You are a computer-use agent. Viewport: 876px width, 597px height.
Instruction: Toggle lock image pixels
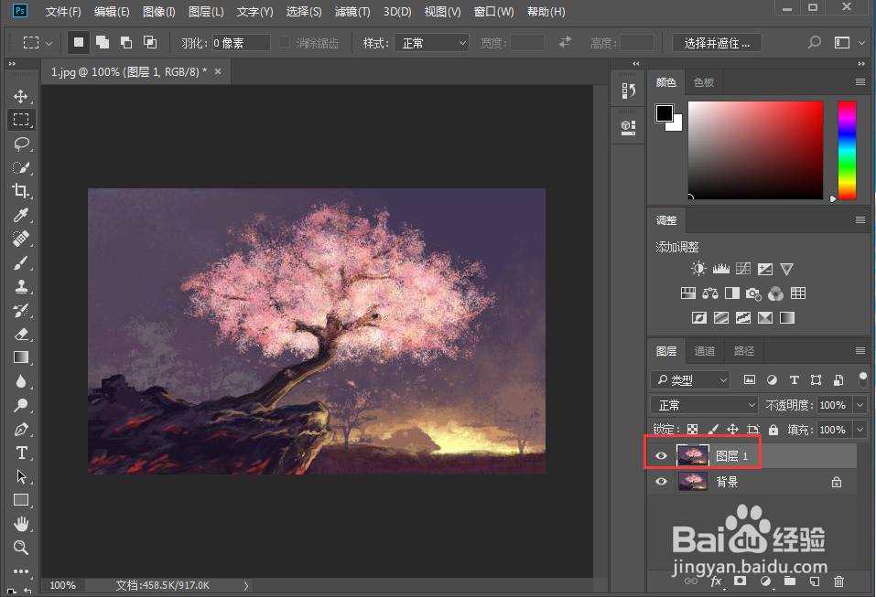pos(713,430)
